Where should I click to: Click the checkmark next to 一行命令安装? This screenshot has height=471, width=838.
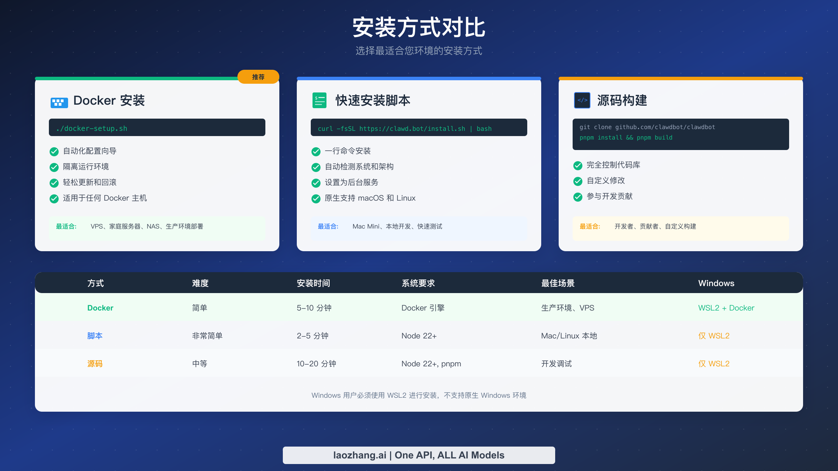[316, 151]
